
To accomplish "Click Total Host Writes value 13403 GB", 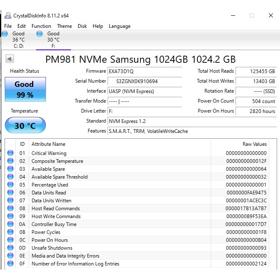I will point(256,81).
